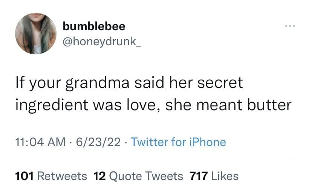Open the Twitter for iPhone source link

pos(179,142)
